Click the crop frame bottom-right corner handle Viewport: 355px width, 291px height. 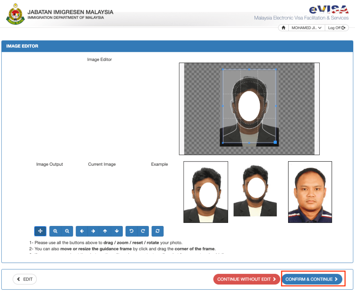click(x=275, y=142)
